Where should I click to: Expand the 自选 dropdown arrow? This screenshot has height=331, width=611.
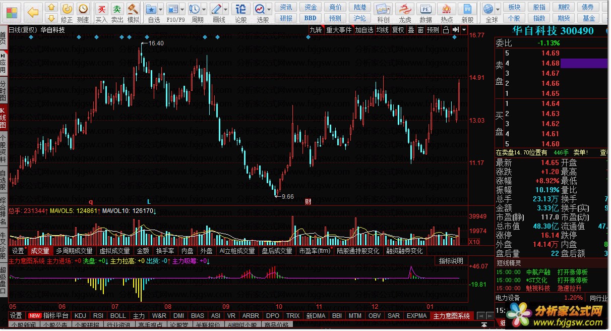point(161,9)
